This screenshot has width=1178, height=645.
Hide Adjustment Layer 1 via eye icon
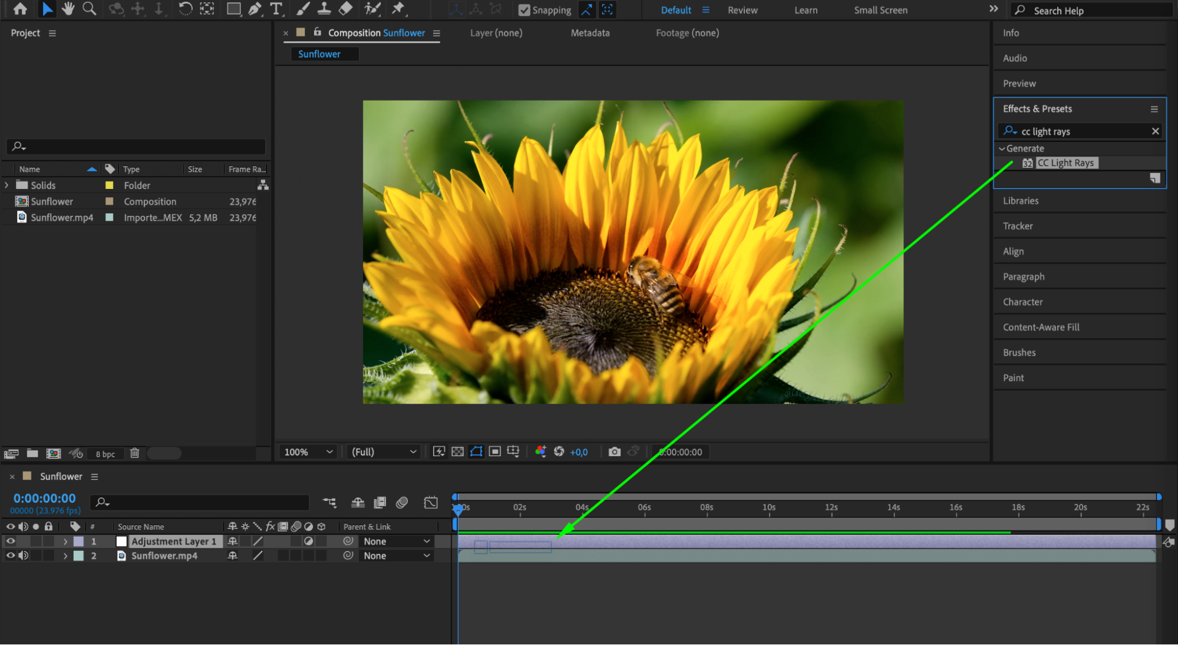[11, 541]
